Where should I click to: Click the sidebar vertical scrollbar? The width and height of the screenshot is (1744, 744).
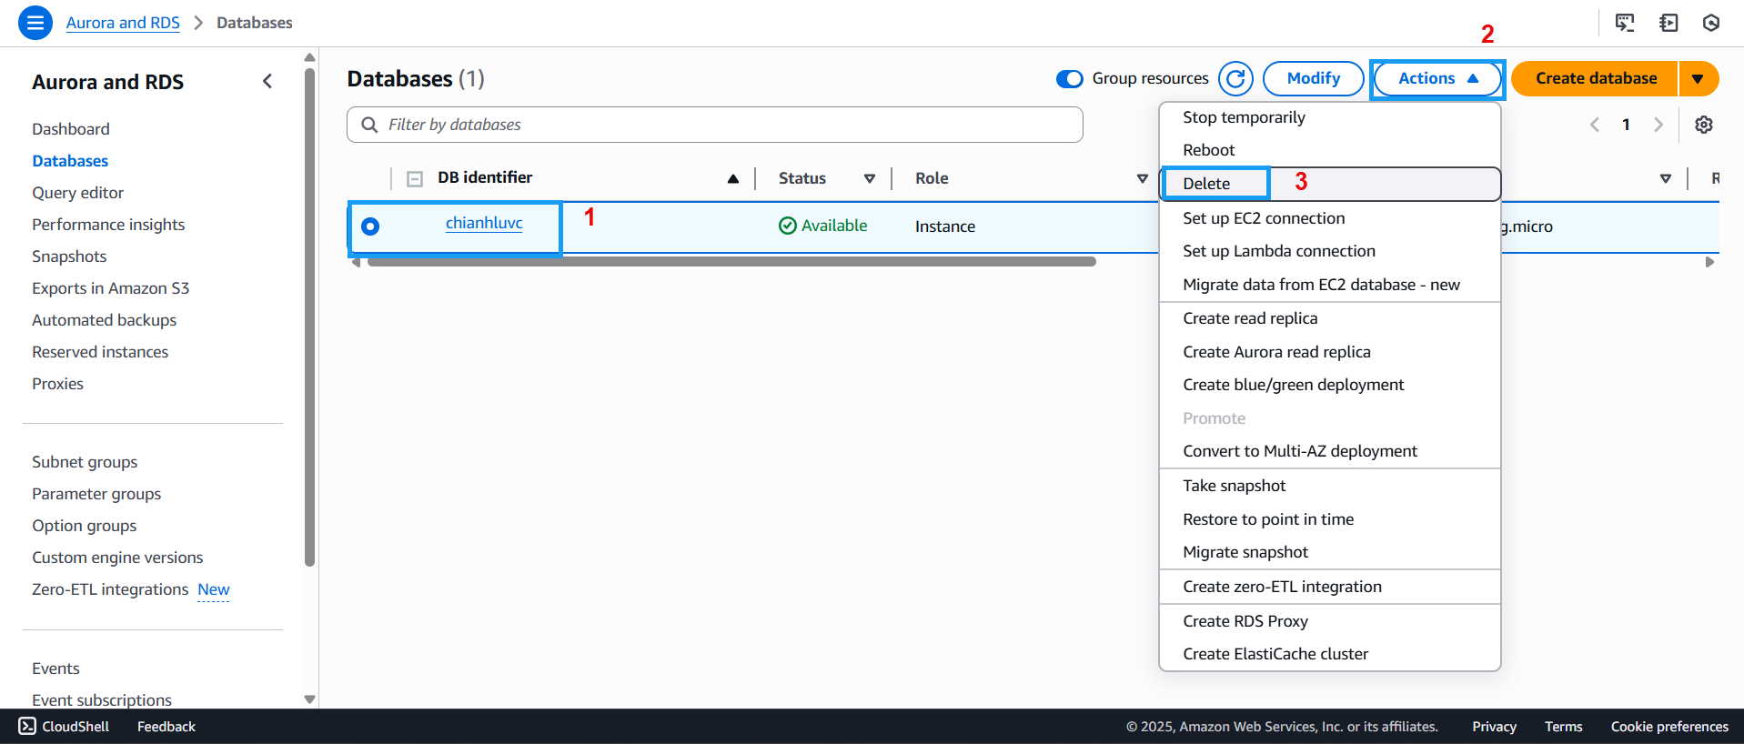click(309, 317)
